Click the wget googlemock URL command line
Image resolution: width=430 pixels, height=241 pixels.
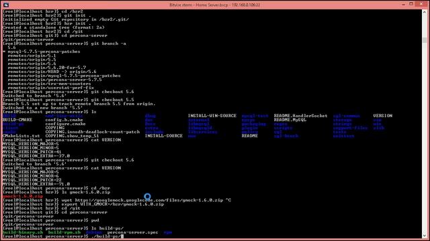[x=117, y=200]
